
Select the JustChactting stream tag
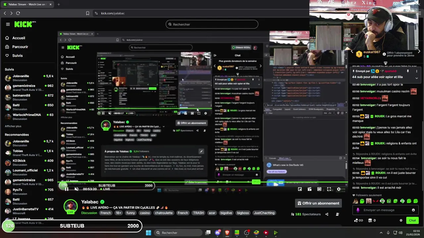pos(264,213)
